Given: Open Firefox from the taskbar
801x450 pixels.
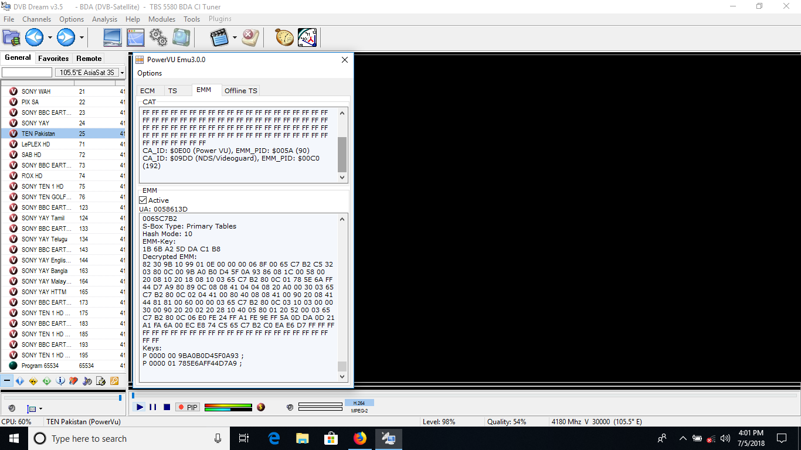Looking at the screenshot, I should pyautogui.click(x=359, y=438).
